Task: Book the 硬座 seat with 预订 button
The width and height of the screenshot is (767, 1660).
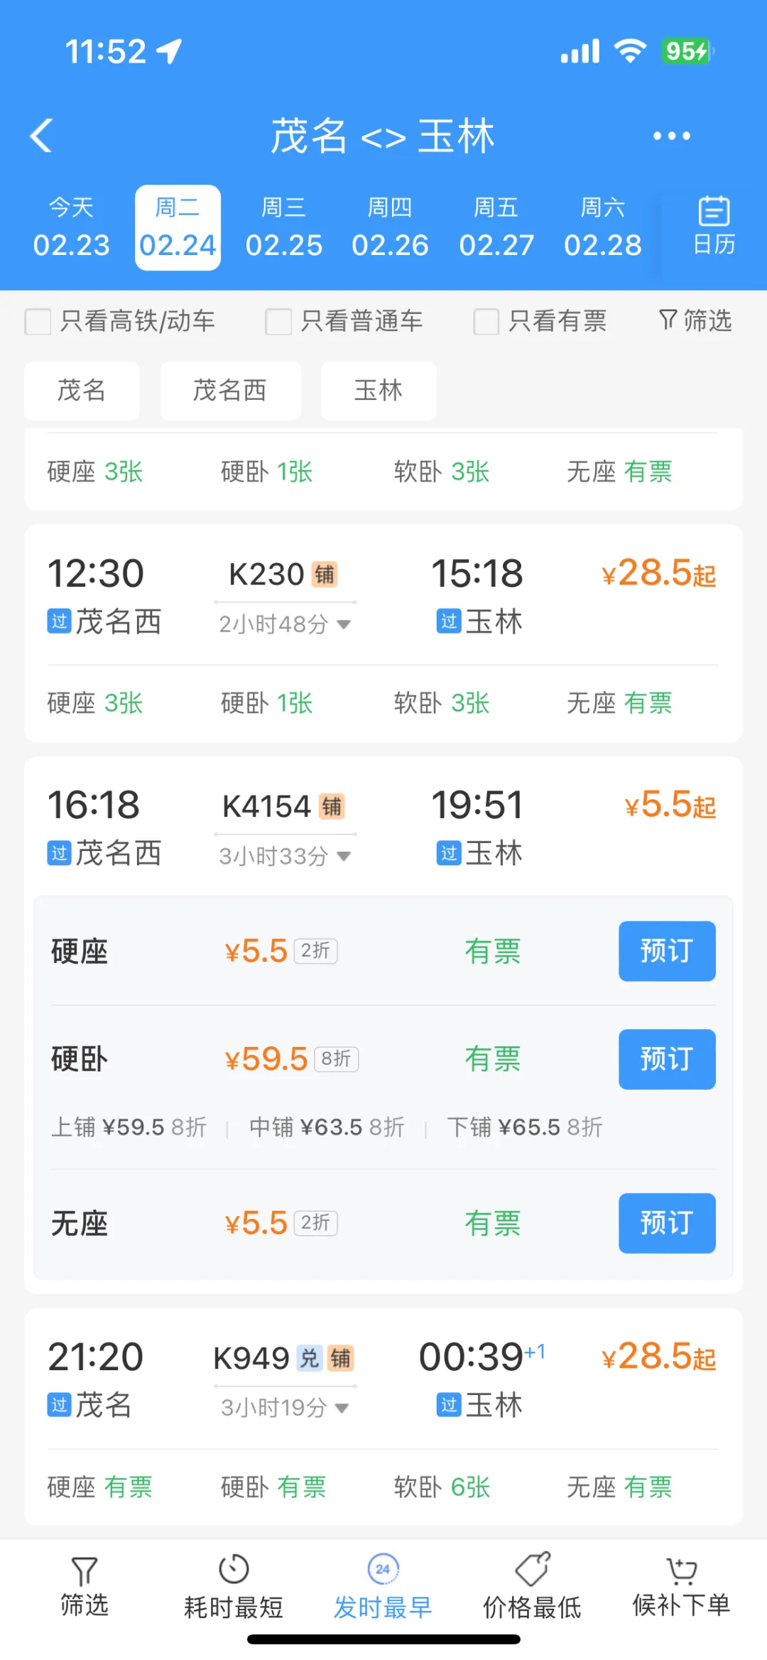Action: (x=667, y=951)
